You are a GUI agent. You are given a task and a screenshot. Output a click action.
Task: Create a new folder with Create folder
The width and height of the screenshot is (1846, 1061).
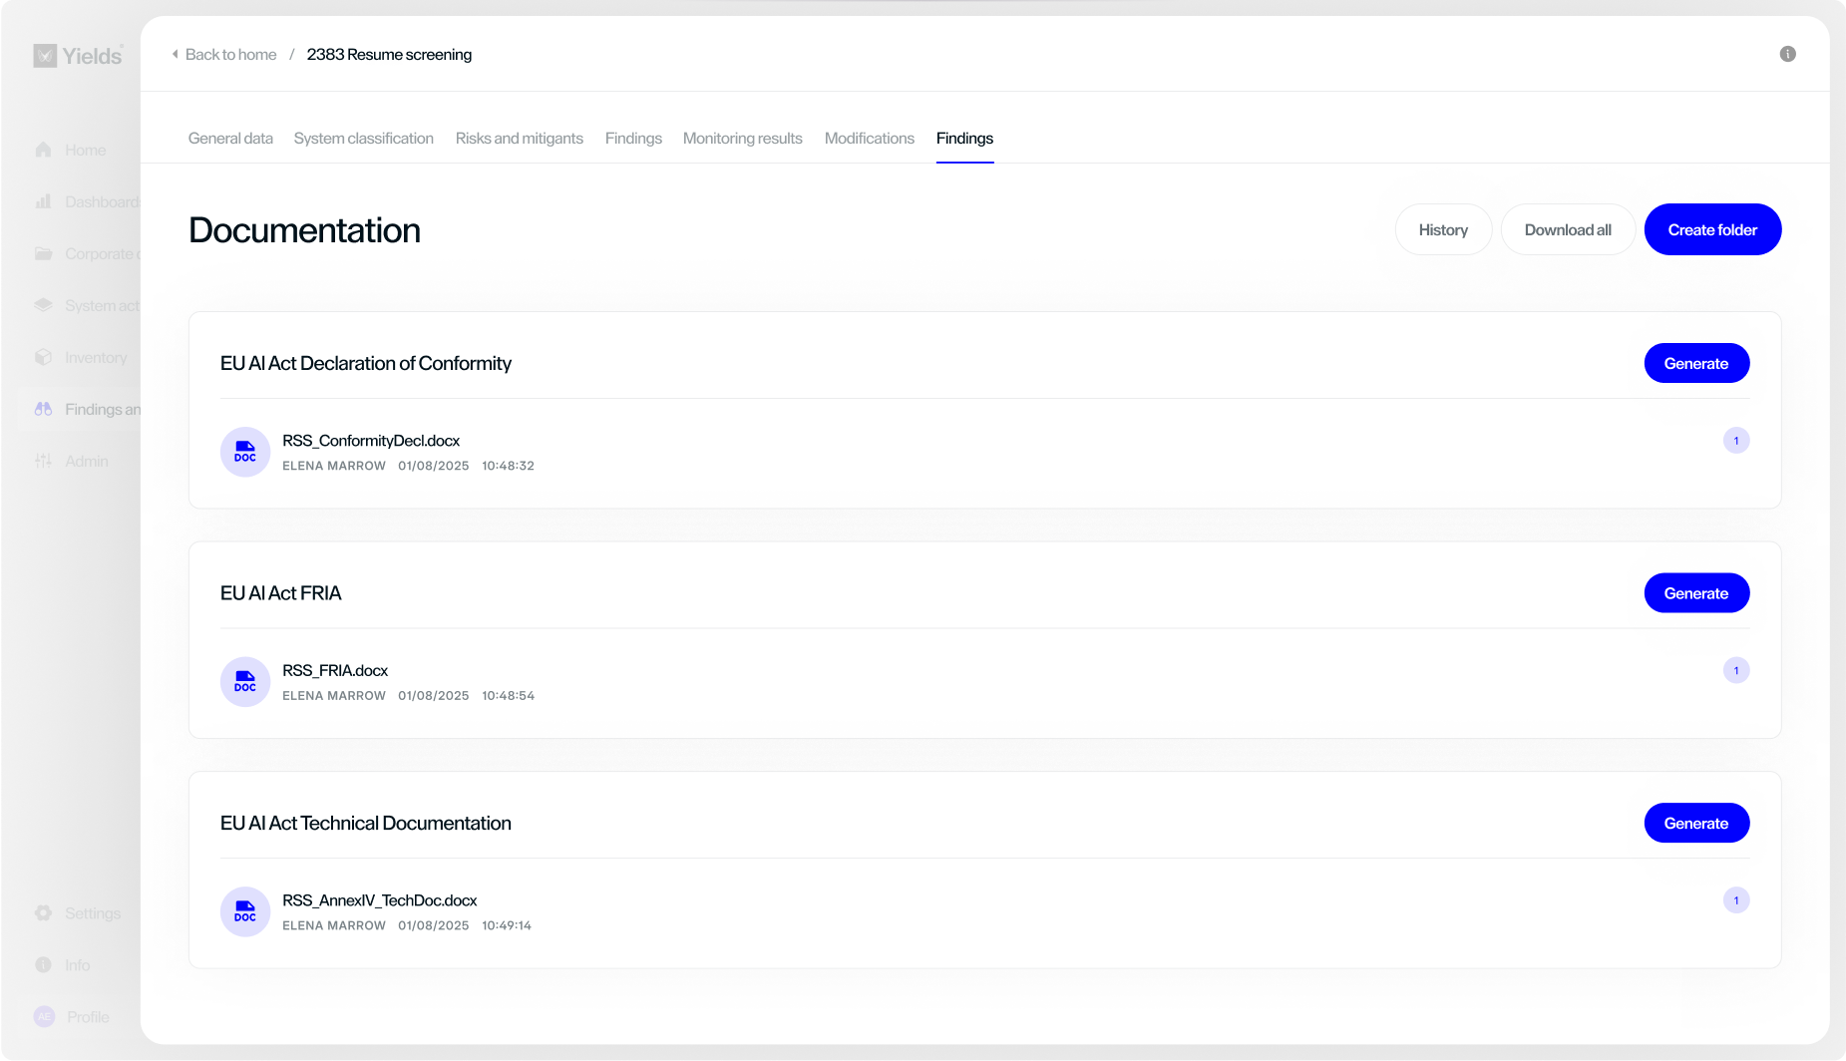click(1712, 229)
